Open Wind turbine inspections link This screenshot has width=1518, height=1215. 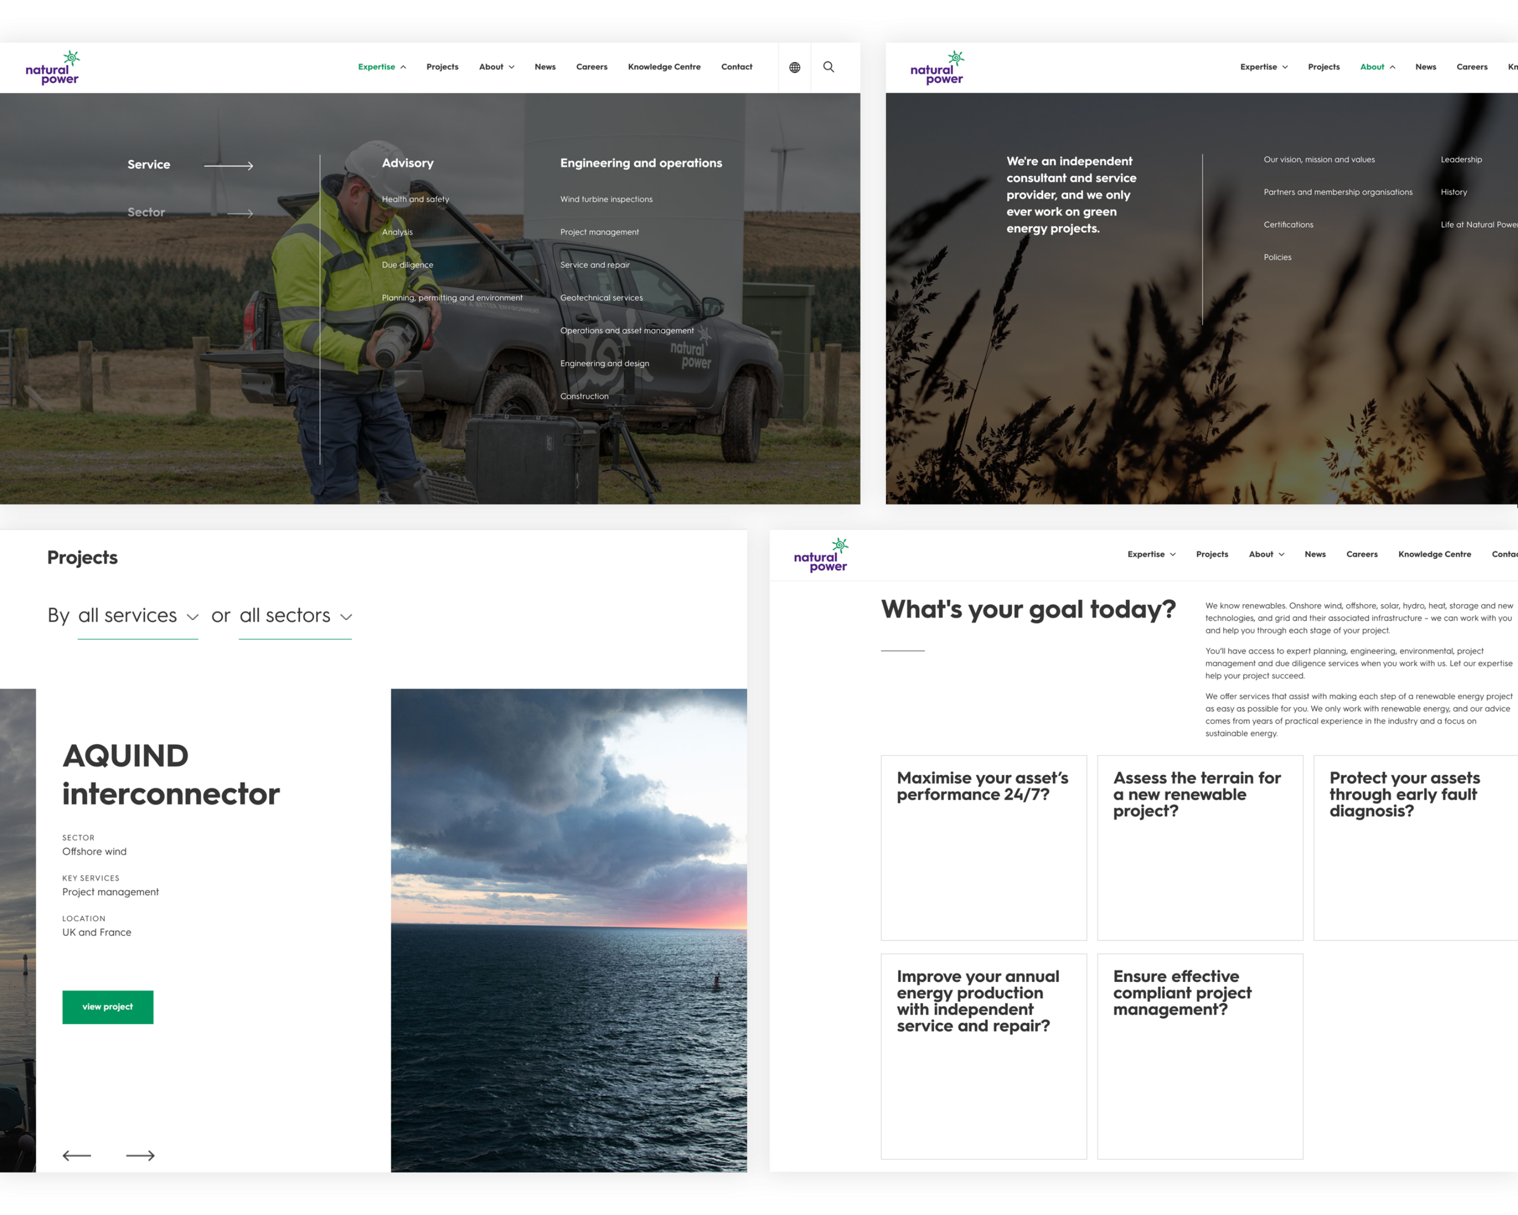click(x=606, y=199)
